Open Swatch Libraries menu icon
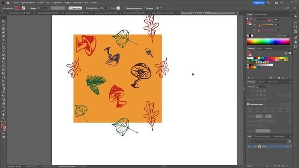The width and height of the screenshot is (299, 168). (x=249, y=78)
